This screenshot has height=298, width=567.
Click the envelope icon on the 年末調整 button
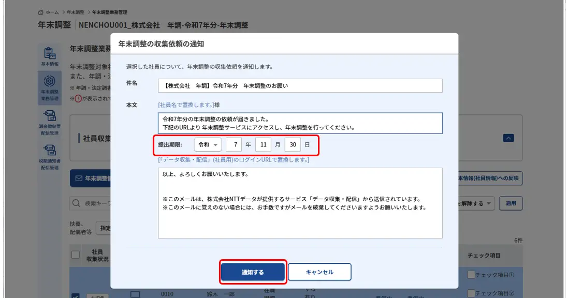[x=79, y=178]
